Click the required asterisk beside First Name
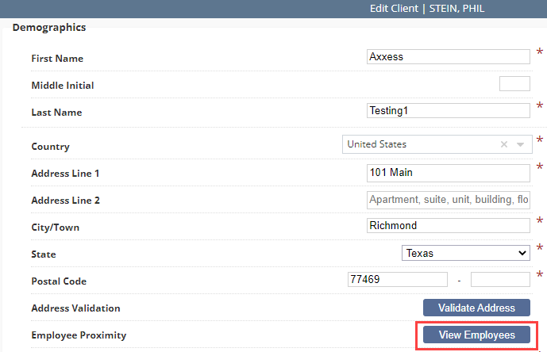547x352 pixels. (540, 52)
